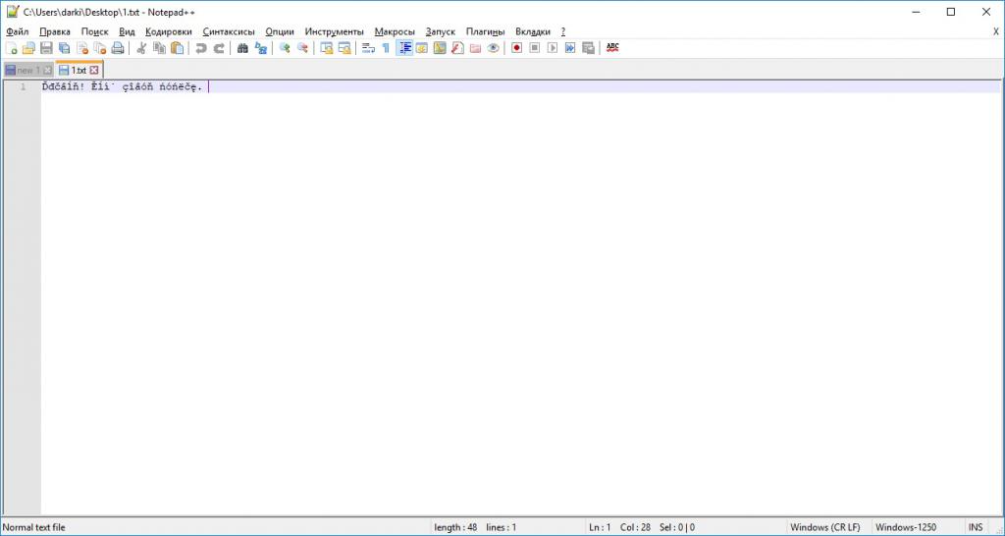The image size is (1005, 536).
Task: Stop macro recording
Action: (535, 48)
